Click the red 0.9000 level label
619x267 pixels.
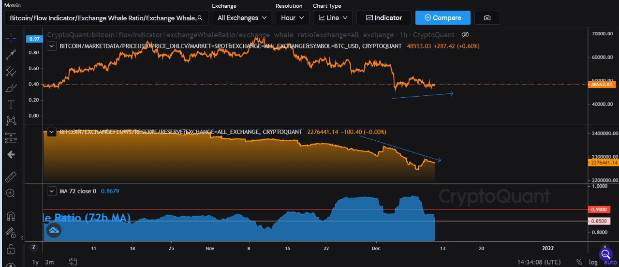(x=599, y=209)
